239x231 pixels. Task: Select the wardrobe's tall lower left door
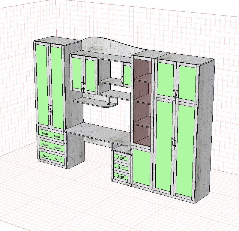pos(164,145)
